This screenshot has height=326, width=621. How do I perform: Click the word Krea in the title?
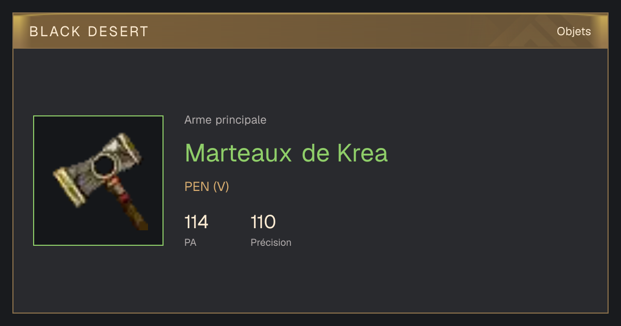(362, 153)
